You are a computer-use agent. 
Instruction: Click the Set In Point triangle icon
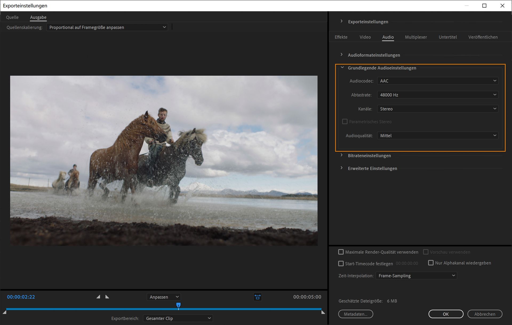pos(98,297)
